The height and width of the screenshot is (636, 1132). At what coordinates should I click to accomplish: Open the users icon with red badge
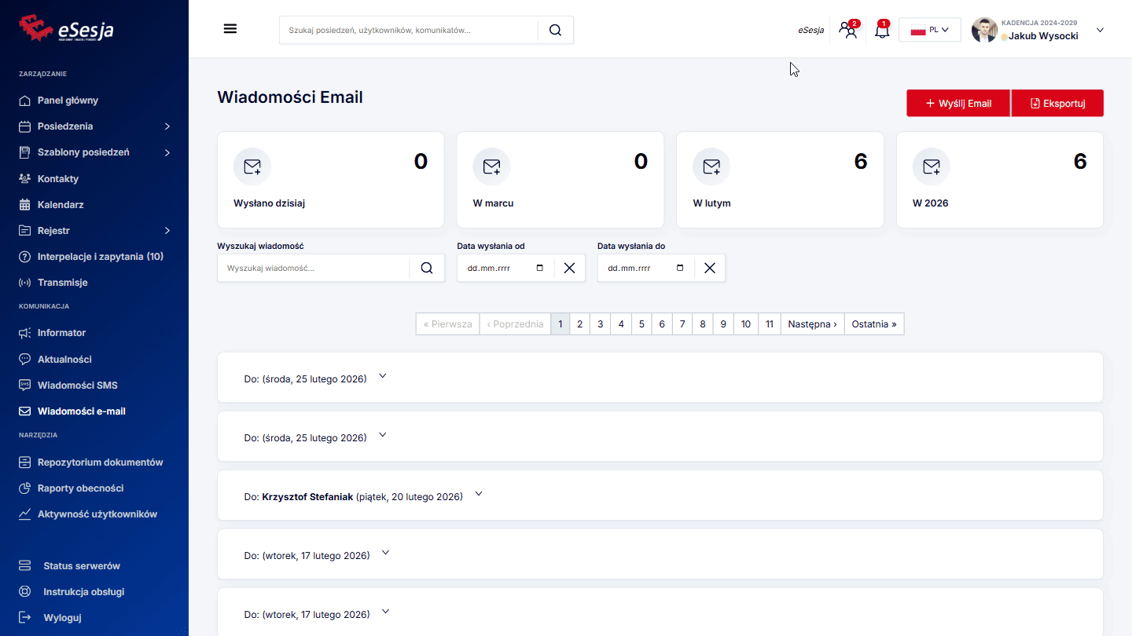847,31
